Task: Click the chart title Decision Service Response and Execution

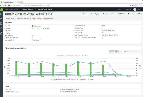Action: 72,56
